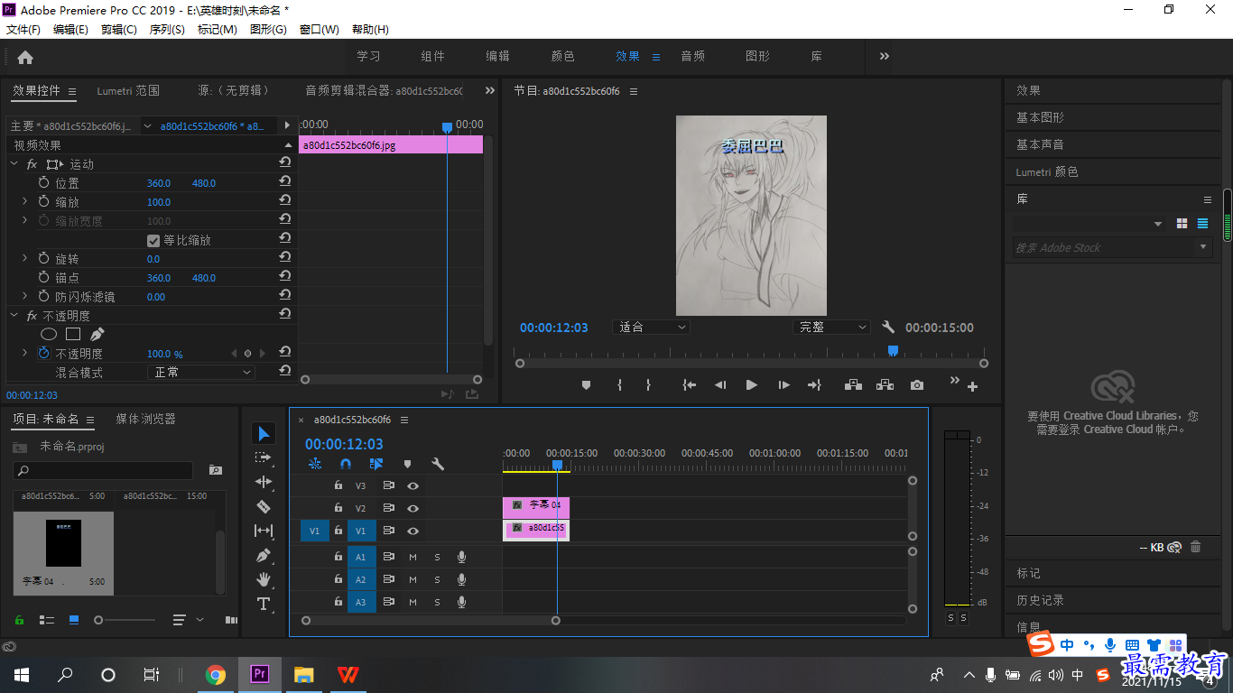
Task: Toggle animation stopwatch for Opacity
Action: tap(43, 354)
